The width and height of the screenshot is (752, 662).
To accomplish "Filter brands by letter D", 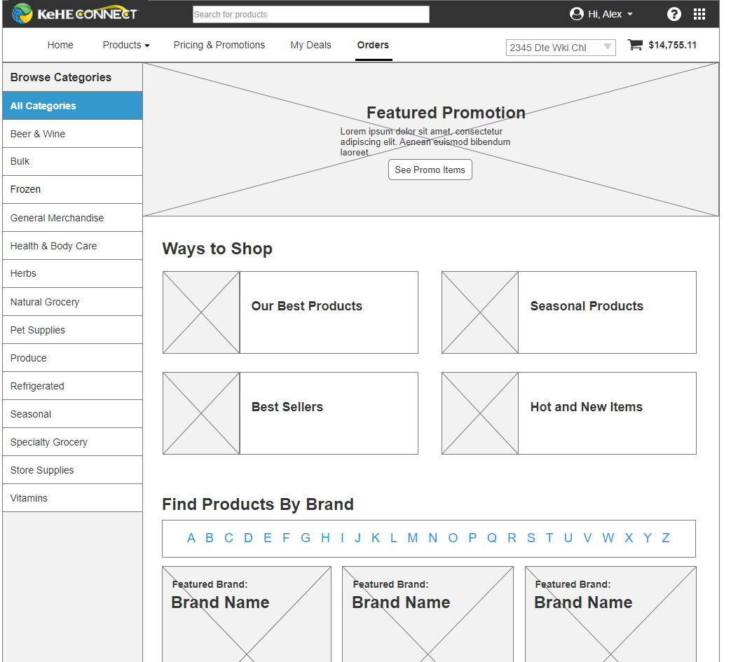I will tap(248, 538).
